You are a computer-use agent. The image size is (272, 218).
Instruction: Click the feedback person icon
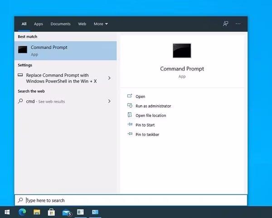(225, 24)
